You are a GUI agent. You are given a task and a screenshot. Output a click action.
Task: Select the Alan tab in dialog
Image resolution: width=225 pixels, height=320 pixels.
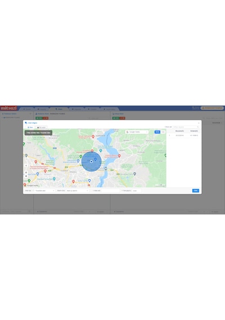coord(30,127)
